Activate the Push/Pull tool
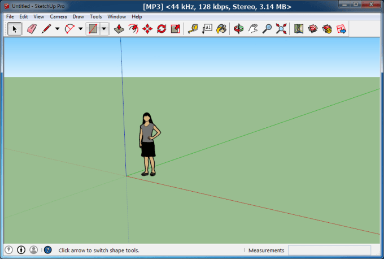Screen dimensions: 384x259 click(x=119, y=29)
